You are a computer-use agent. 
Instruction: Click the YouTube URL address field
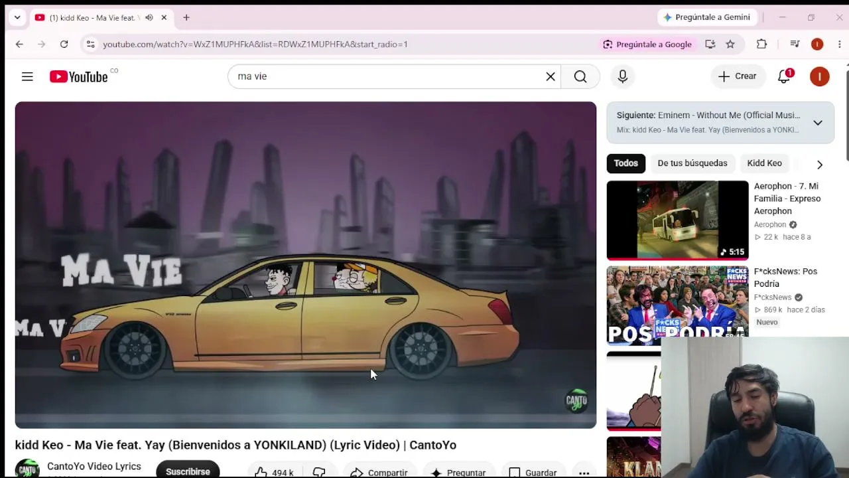click(x=255, y=44)
